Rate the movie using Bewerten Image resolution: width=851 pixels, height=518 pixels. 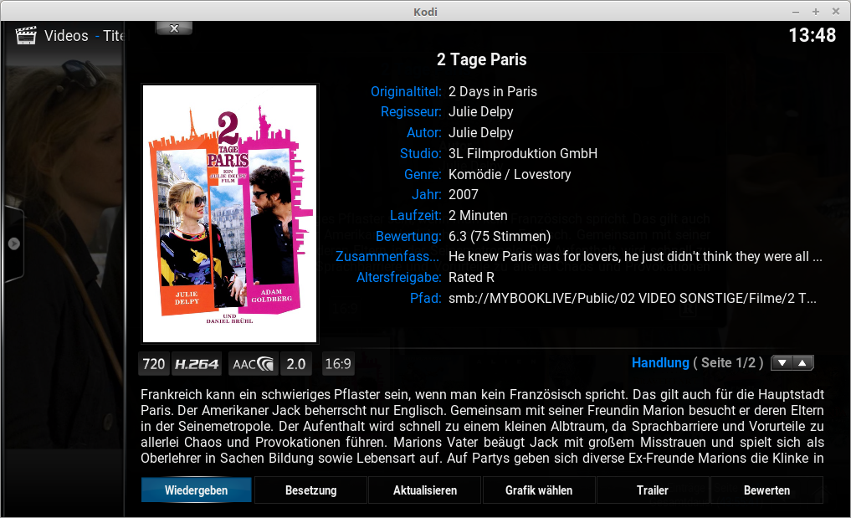766,490
